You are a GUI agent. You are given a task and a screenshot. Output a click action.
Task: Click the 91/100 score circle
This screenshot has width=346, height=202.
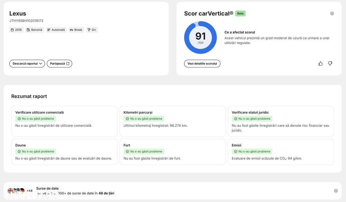point(200,37)
